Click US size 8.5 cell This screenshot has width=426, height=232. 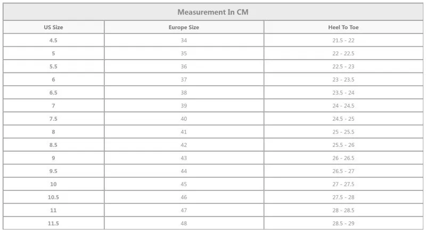(54, 145)
